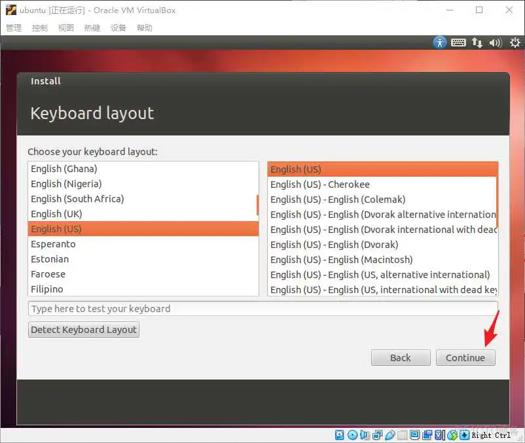Open the 视图 menu in VirtualBox
Viewport: 525px width, 443px height.
click(x=65, y=27)
